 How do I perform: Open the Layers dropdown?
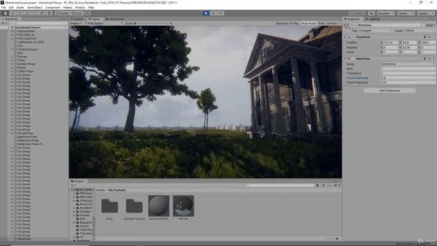point(406,14)
